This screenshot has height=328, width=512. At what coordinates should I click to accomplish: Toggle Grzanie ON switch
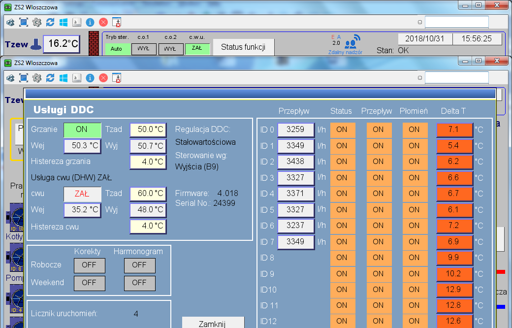[x=82, y=130]
